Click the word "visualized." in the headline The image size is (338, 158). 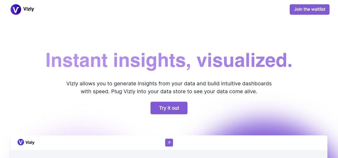(x=245, y=60)
